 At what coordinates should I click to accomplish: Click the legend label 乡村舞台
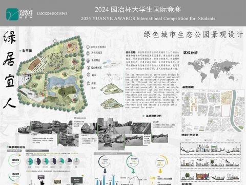click(x=96, y=61)
